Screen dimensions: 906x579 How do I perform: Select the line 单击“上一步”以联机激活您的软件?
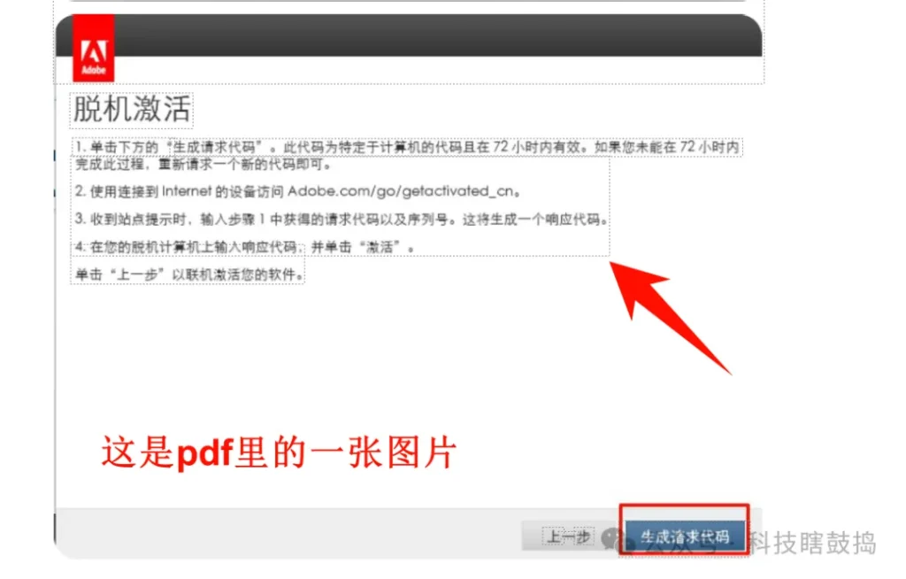[189, 274]
